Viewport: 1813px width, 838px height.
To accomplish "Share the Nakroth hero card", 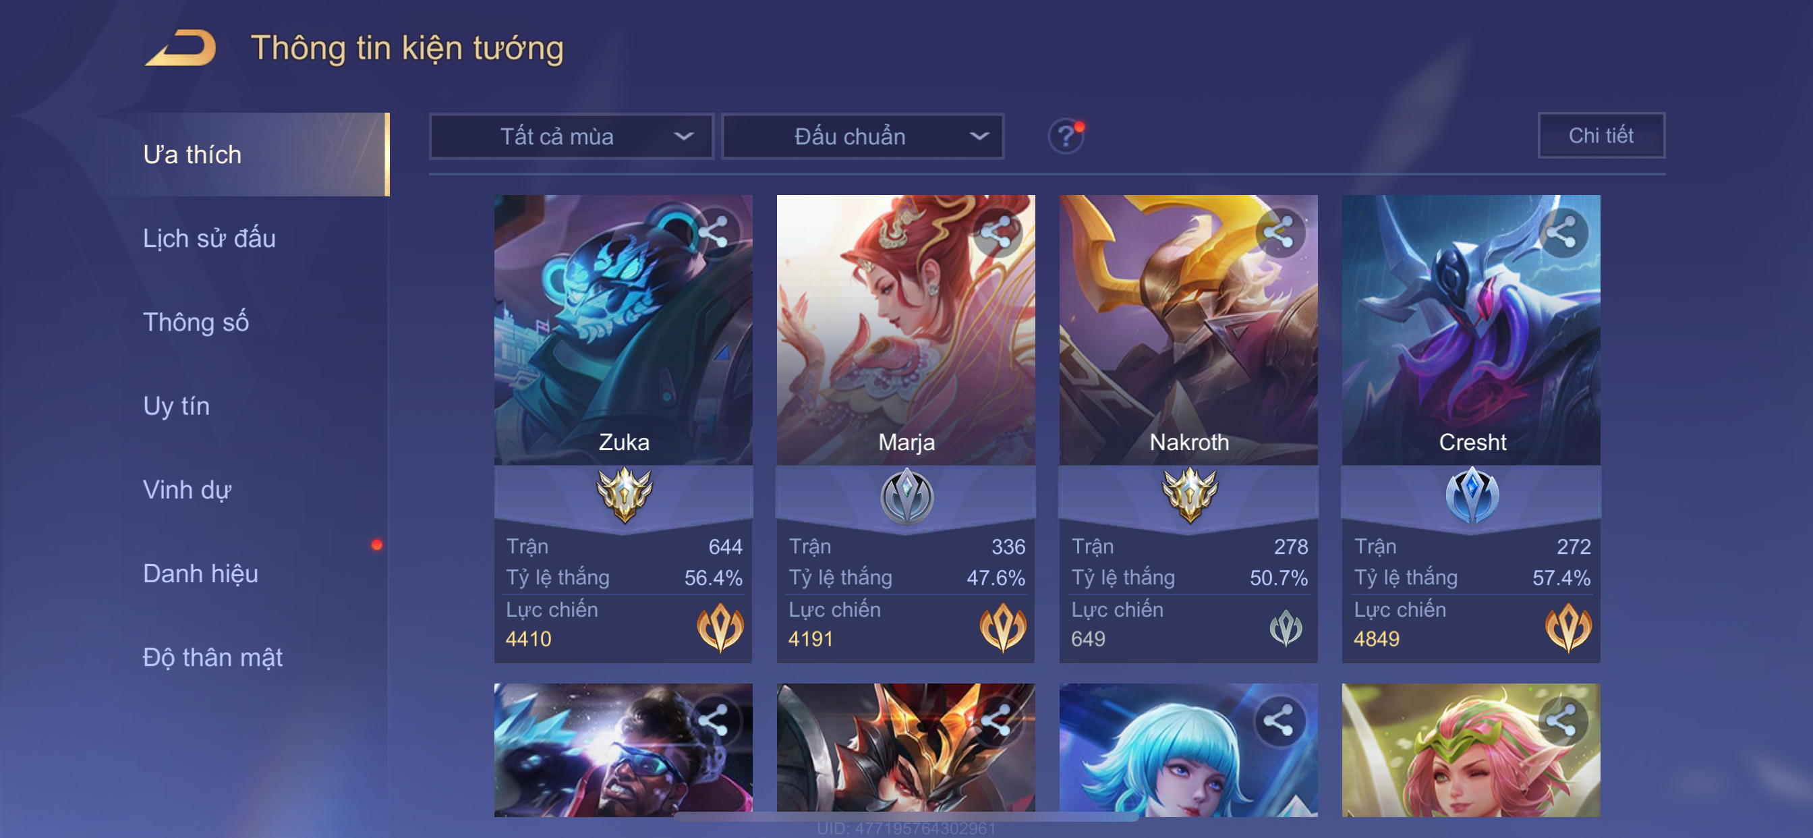I will pyautogui.click(x=1280, y=232).
